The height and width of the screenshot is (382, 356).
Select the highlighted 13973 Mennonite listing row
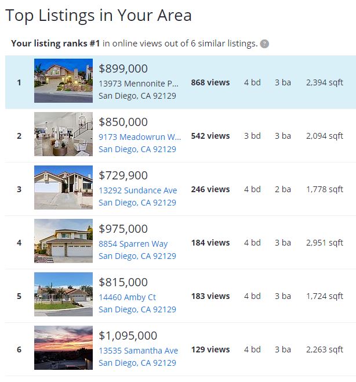tap(180, 82)
